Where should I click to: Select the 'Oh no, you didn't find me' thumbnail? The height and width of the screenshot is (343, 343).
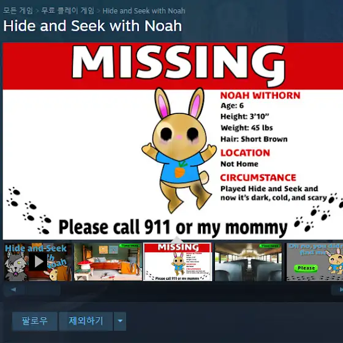pos(315,262)
